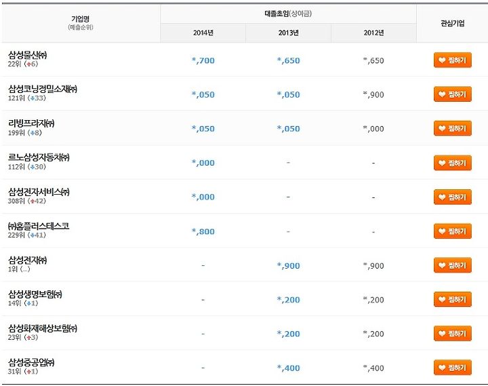
Task: Click rank text 199위 under 리빙프라자㈜
Action: point(16,133)
